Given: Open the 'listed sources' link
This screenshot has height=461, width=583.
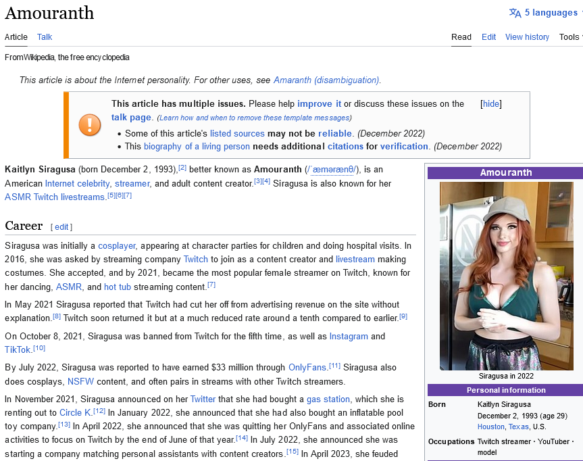Looking at the screenshot, I should coord(237,134).
